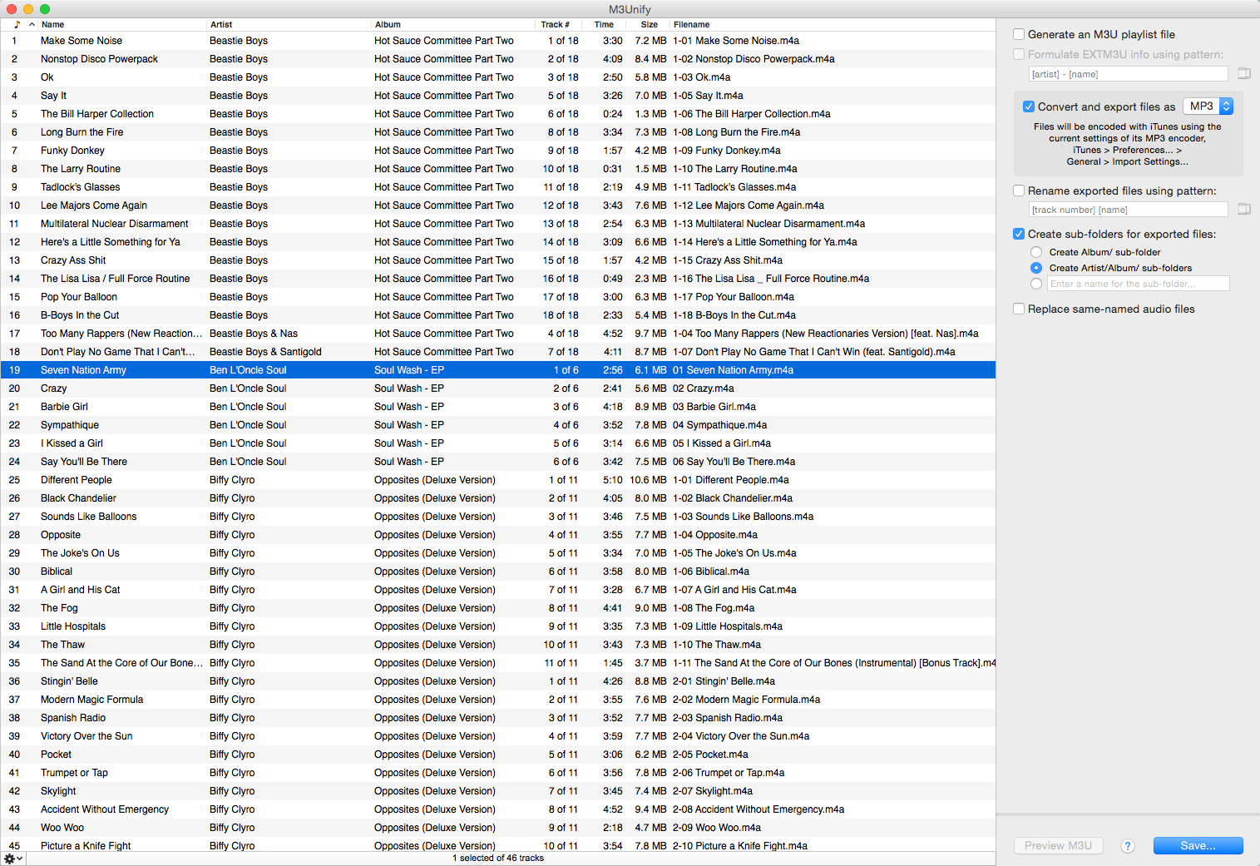
Task: Select the track B-Boys In the Cut
Action: coord(497,315)
